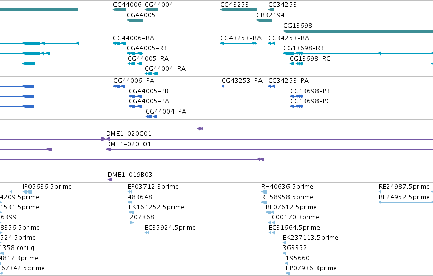
Task: Select EST IP05636.5prime
Action: pos(47,187)
